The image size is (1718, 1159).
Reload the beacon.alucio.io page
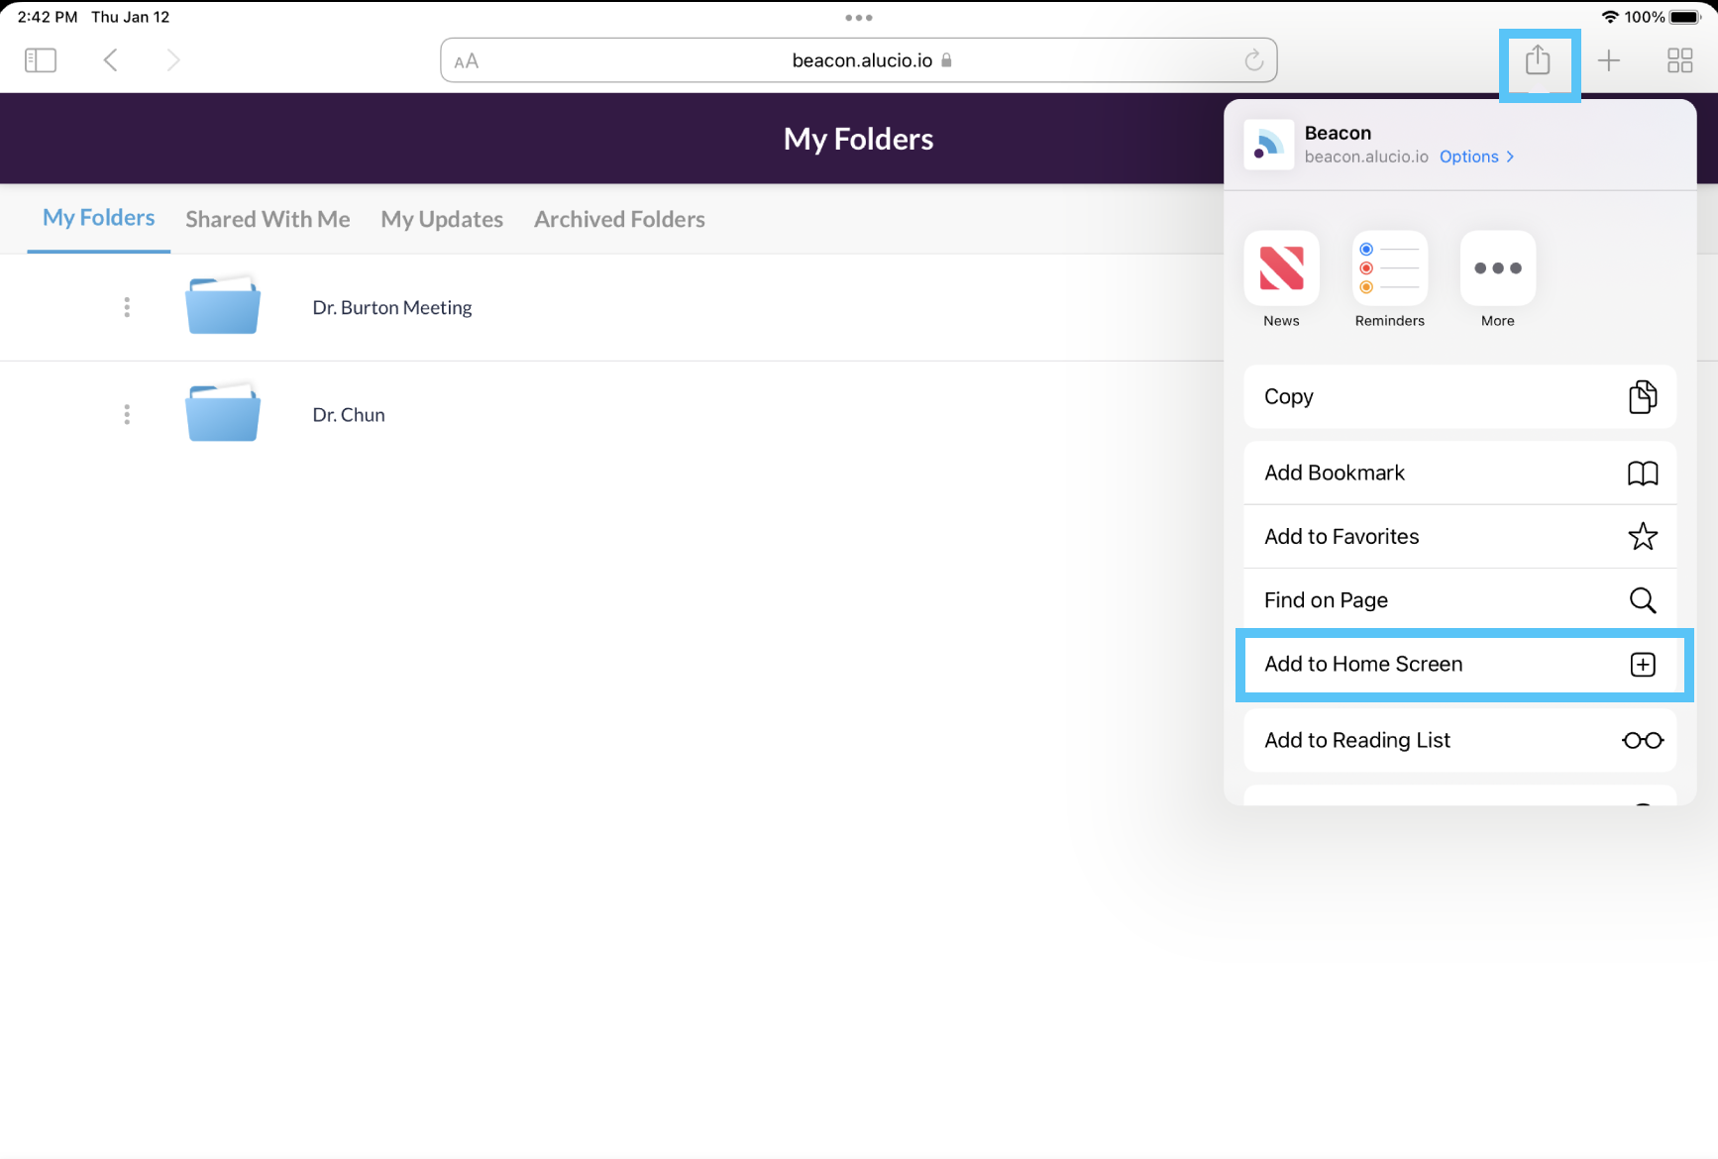pyautogui.click(x=1253, y=60)
